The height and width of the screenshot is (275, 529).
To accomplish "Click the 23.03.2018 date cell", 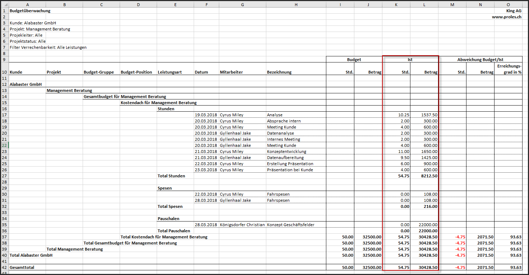I will 206,170.
